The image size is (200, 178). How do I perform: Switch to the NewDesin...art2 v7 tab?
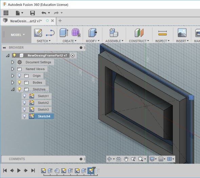click(x=26, y=21)
